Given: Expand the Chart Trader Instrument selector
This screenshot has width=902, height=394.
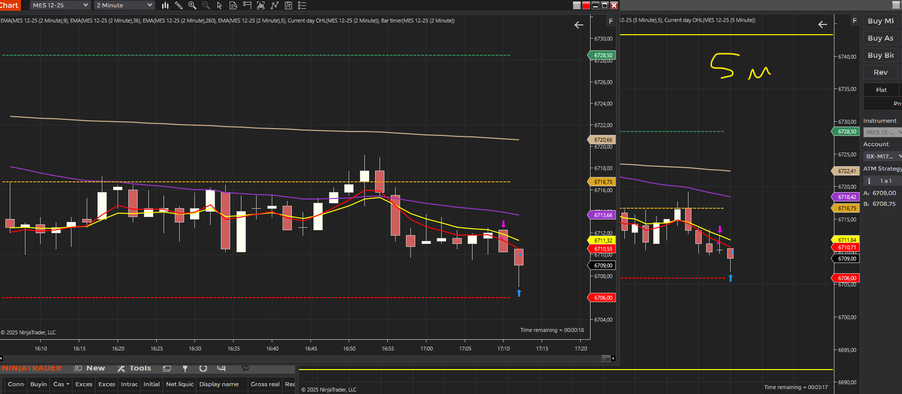Looking at the screenshot, I should pyautogui.click(x=883, y=132).
